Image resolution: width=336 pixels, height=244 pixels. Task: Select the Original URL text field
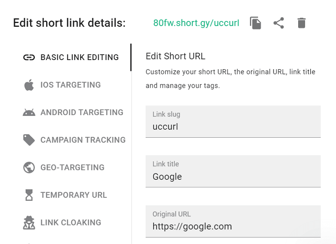point(233,226)
